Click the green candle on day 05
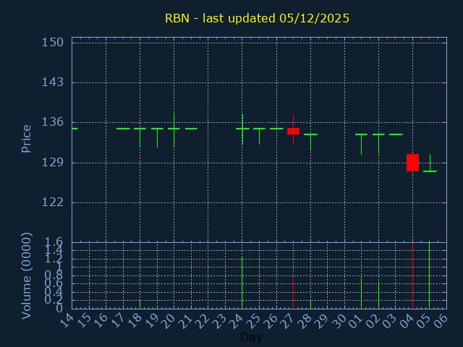The width and height of the screenshot is (463, 347). tap(430, 171)
